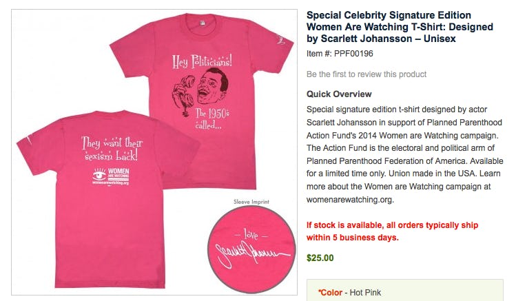Click the front t-shirt 'Hey Politicians!' image
The image size is (516, 301).
tap(201, 101)
